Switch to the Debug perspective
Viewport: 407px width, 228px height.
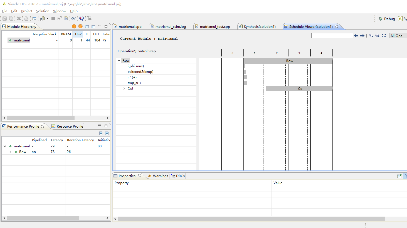tap(387, 19)
